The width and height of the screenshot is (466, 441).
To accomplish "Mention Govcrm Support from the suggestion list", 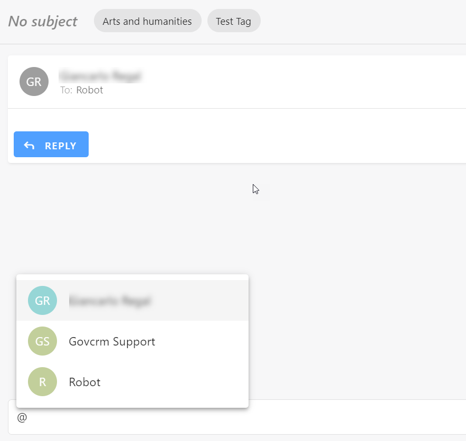I will point(112,341).
